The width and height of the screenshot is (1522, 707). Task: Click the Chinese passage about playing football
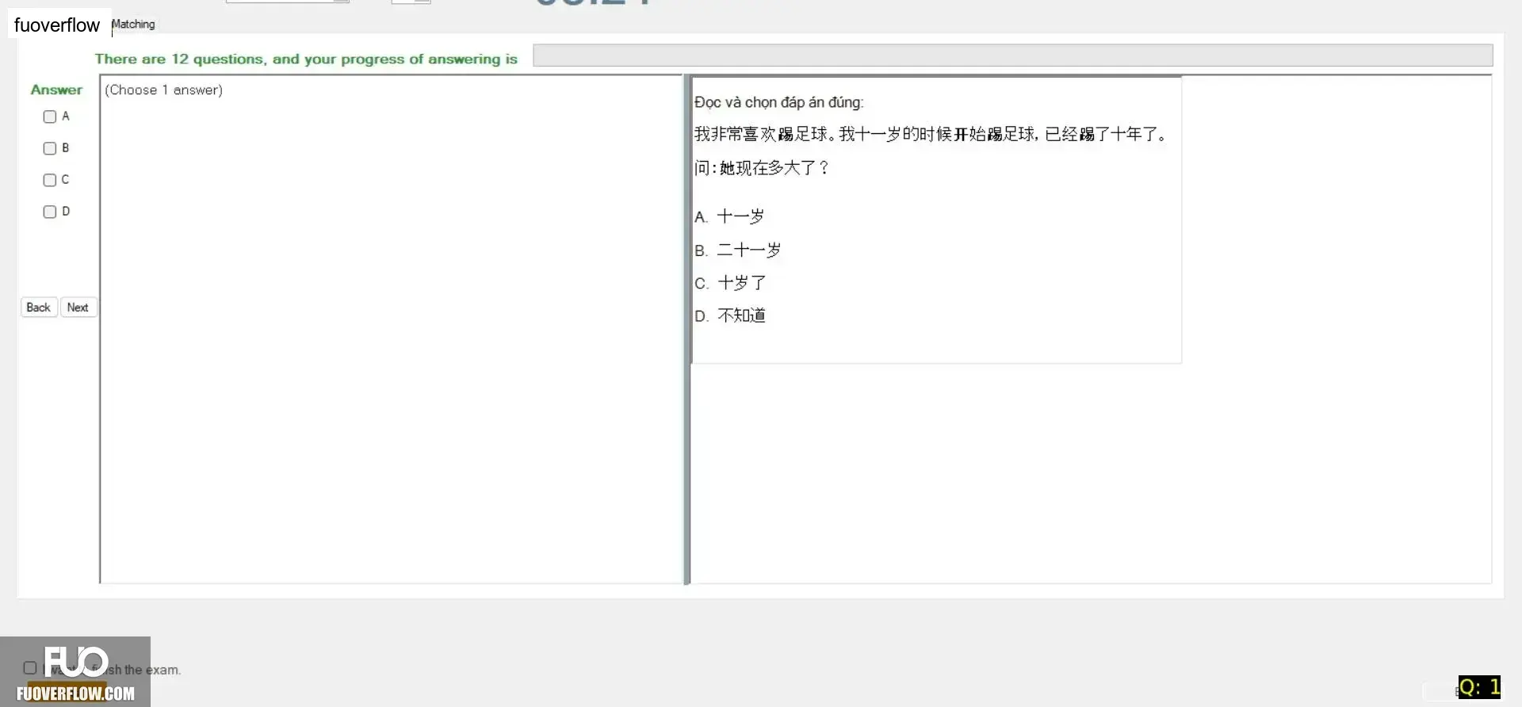931,134
